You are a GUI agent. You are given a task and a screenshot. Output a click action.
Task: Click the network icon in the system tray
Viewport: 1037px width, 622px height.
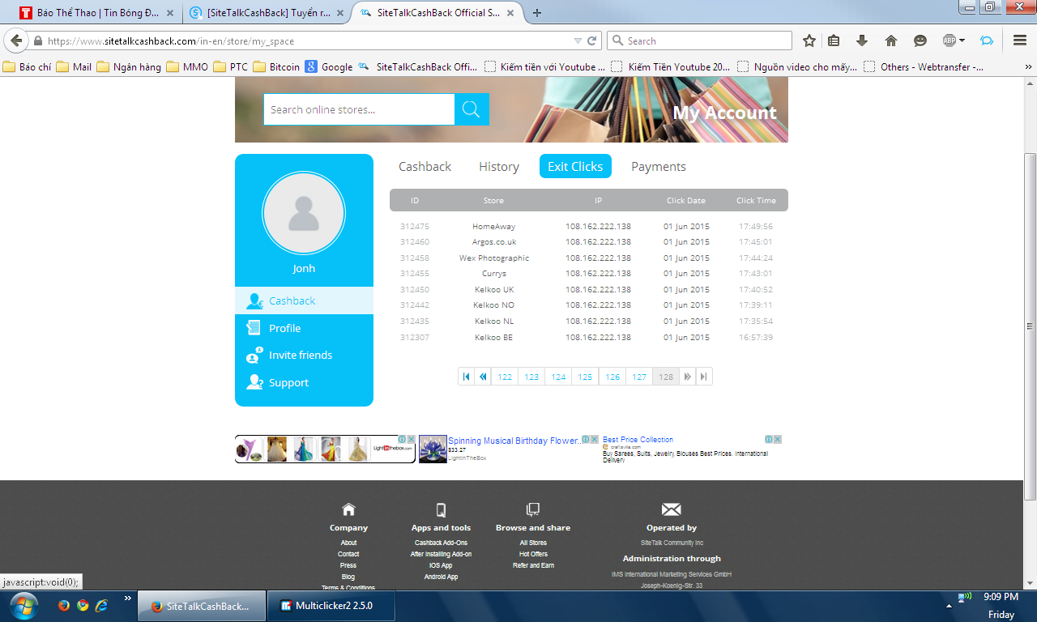(965, 598)
